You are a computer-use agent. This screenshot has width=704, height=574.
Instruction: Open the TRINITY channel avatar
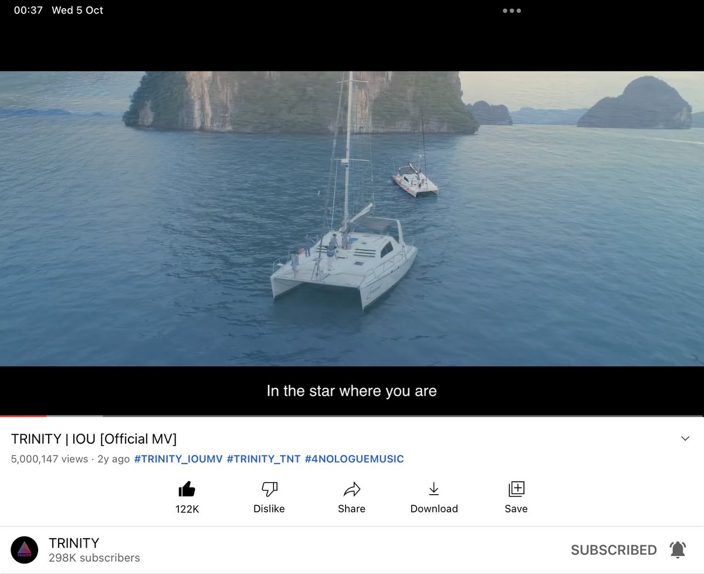tap(25, 550)
